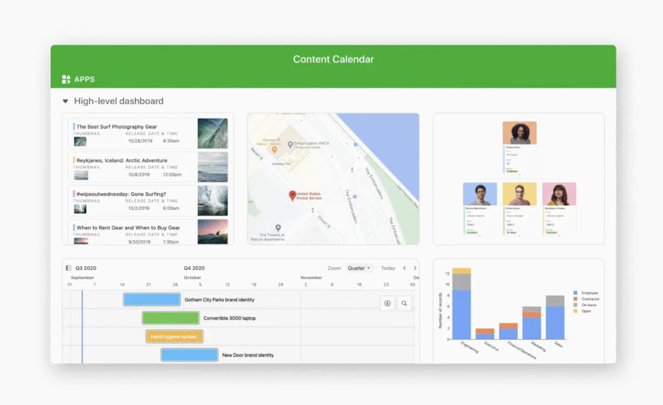Click the Marketing chart bar
Screen dimensions: 663x405
point(532,323)
